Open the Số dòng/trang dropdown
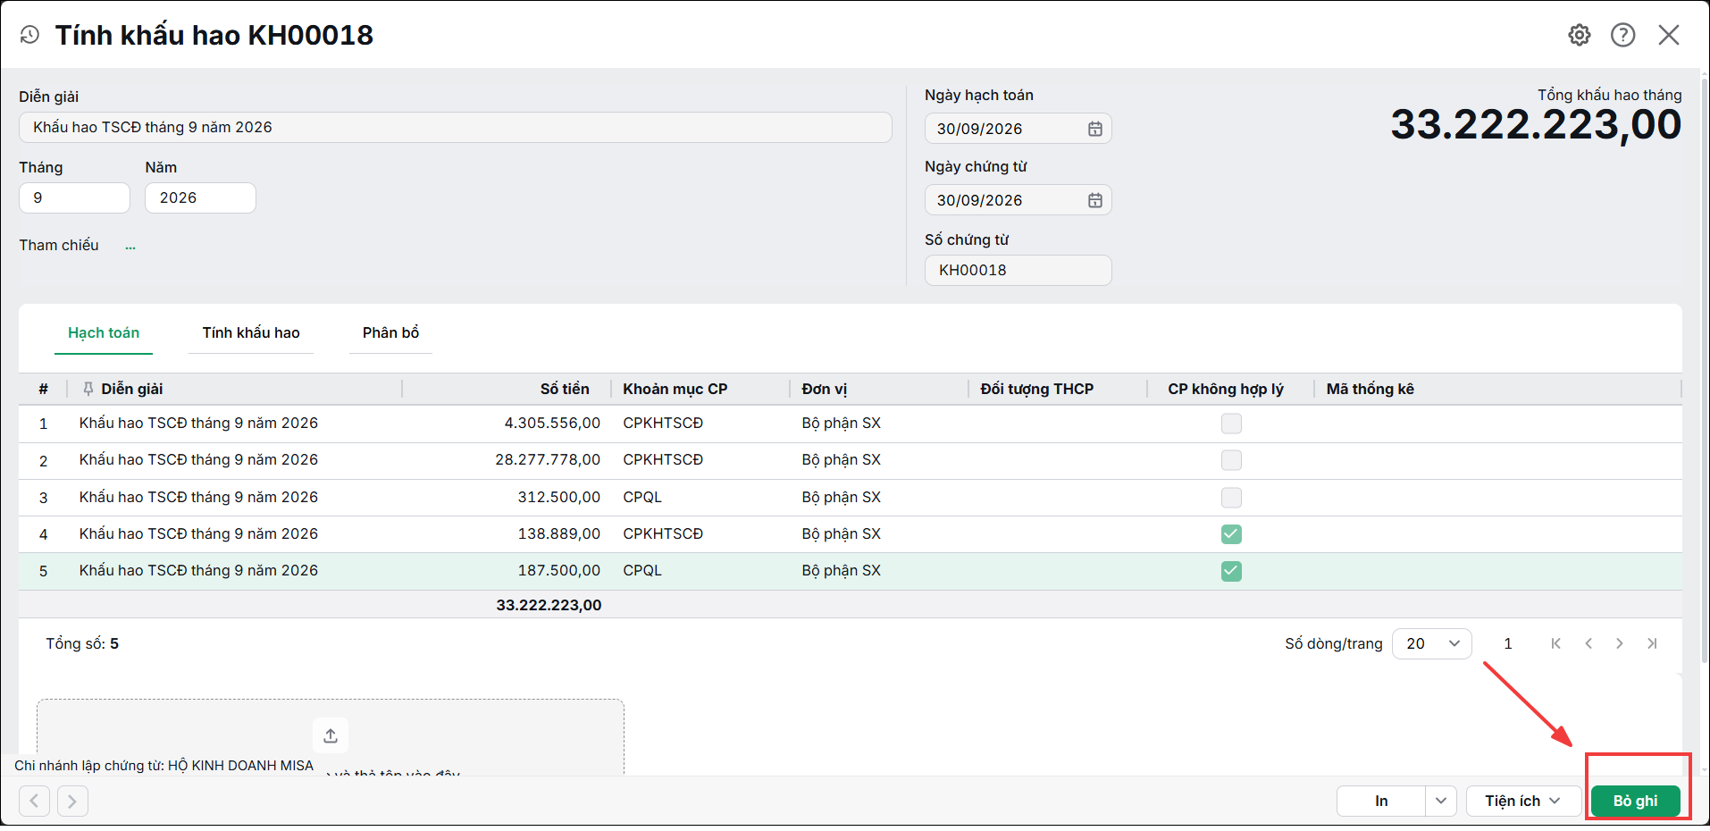 [1431, 643]
